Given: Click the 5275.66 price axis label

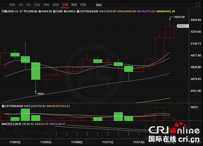Looking at the screenshot, I should click(x=196, y=32).
